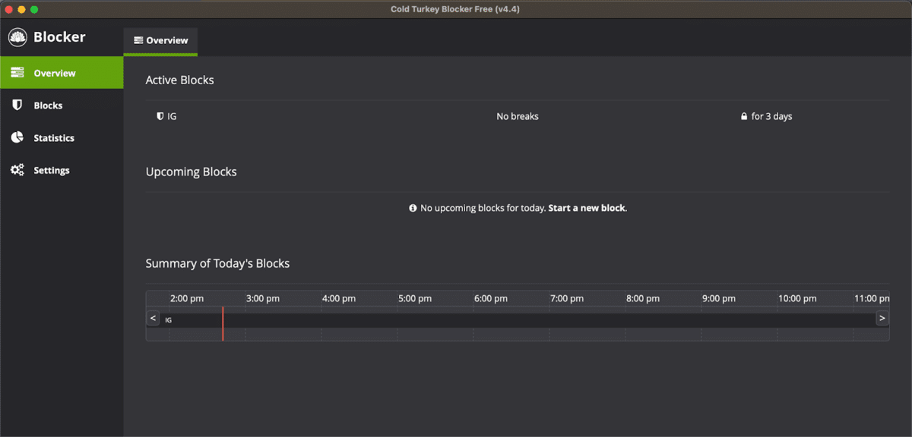Click the Start a new block link
912x437 pixels.
tap(587, 208)
